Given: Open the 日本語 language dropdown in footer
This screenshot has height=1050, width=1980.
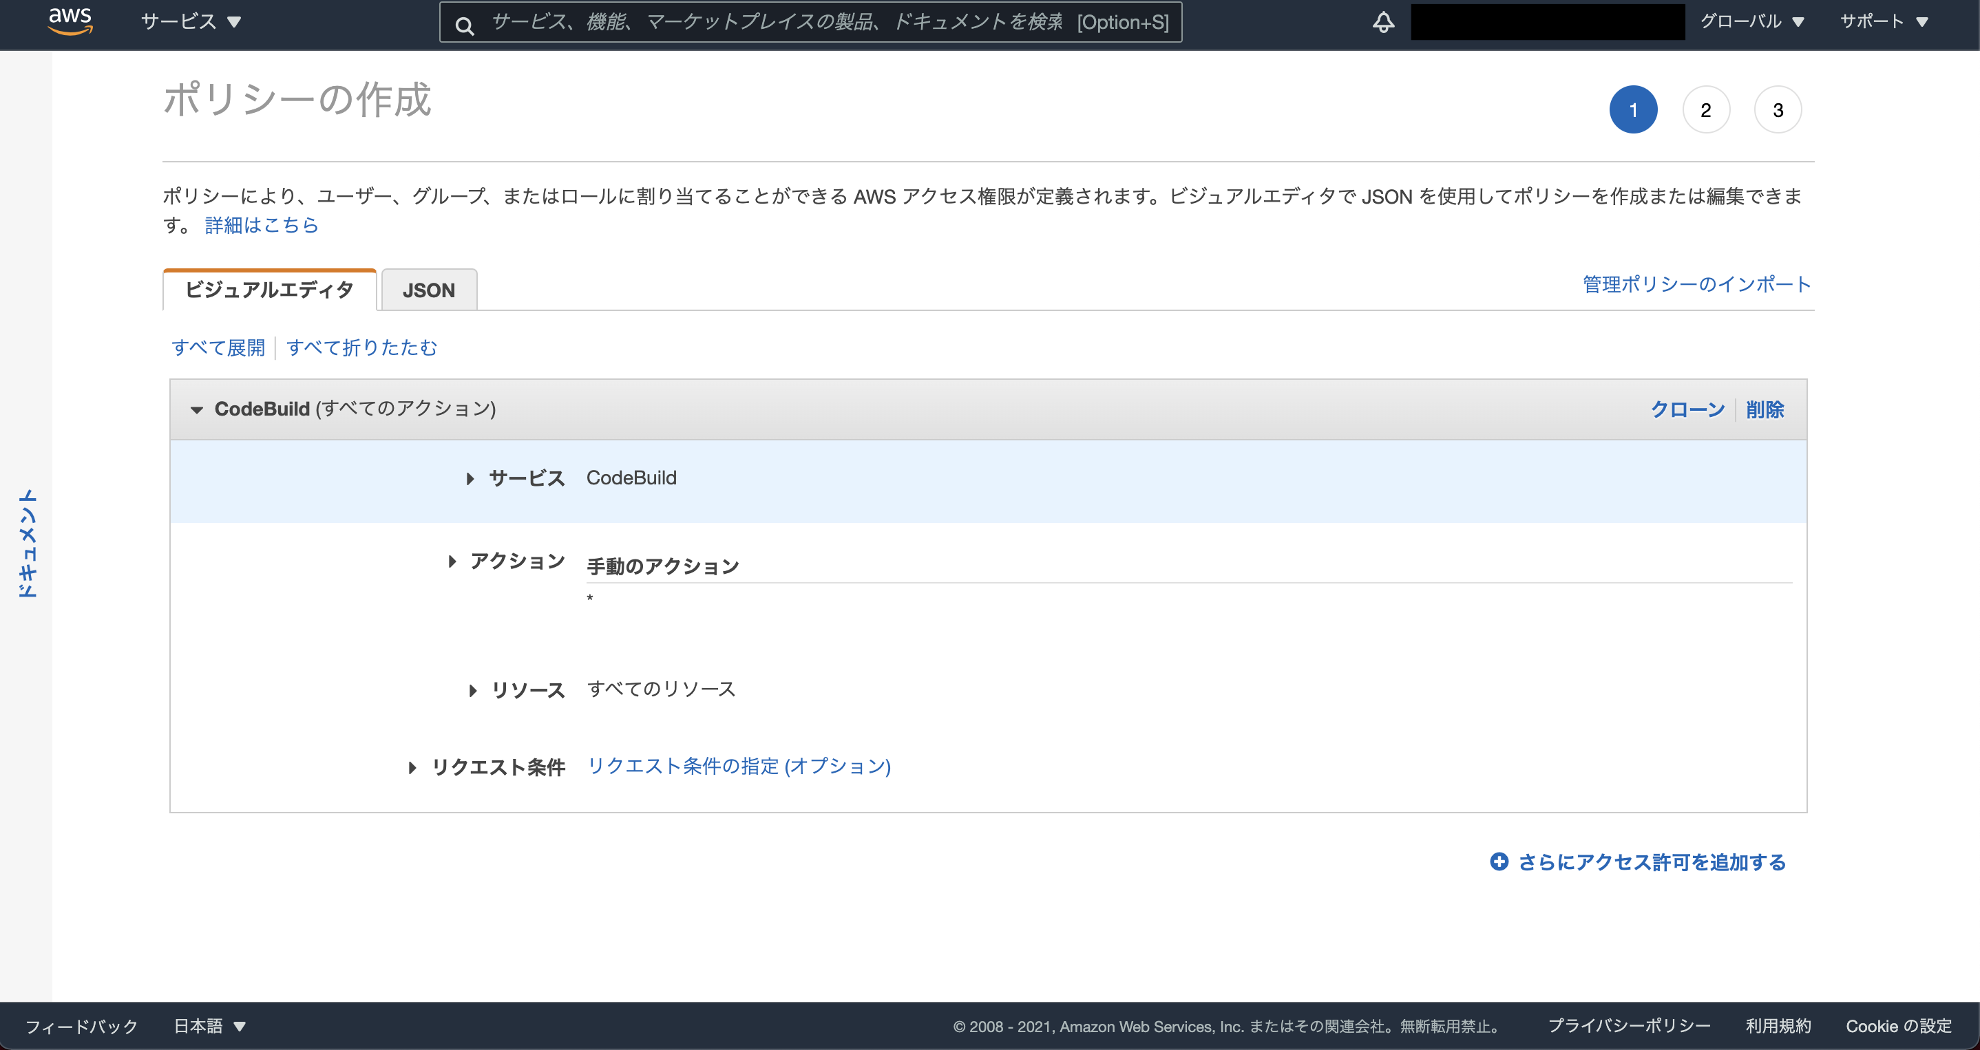Looking at the screenshot, I should [x=209, y=1025].
